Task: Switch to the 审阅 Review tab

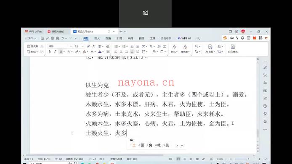Action: pyautogui.click(x=130, y=38)
